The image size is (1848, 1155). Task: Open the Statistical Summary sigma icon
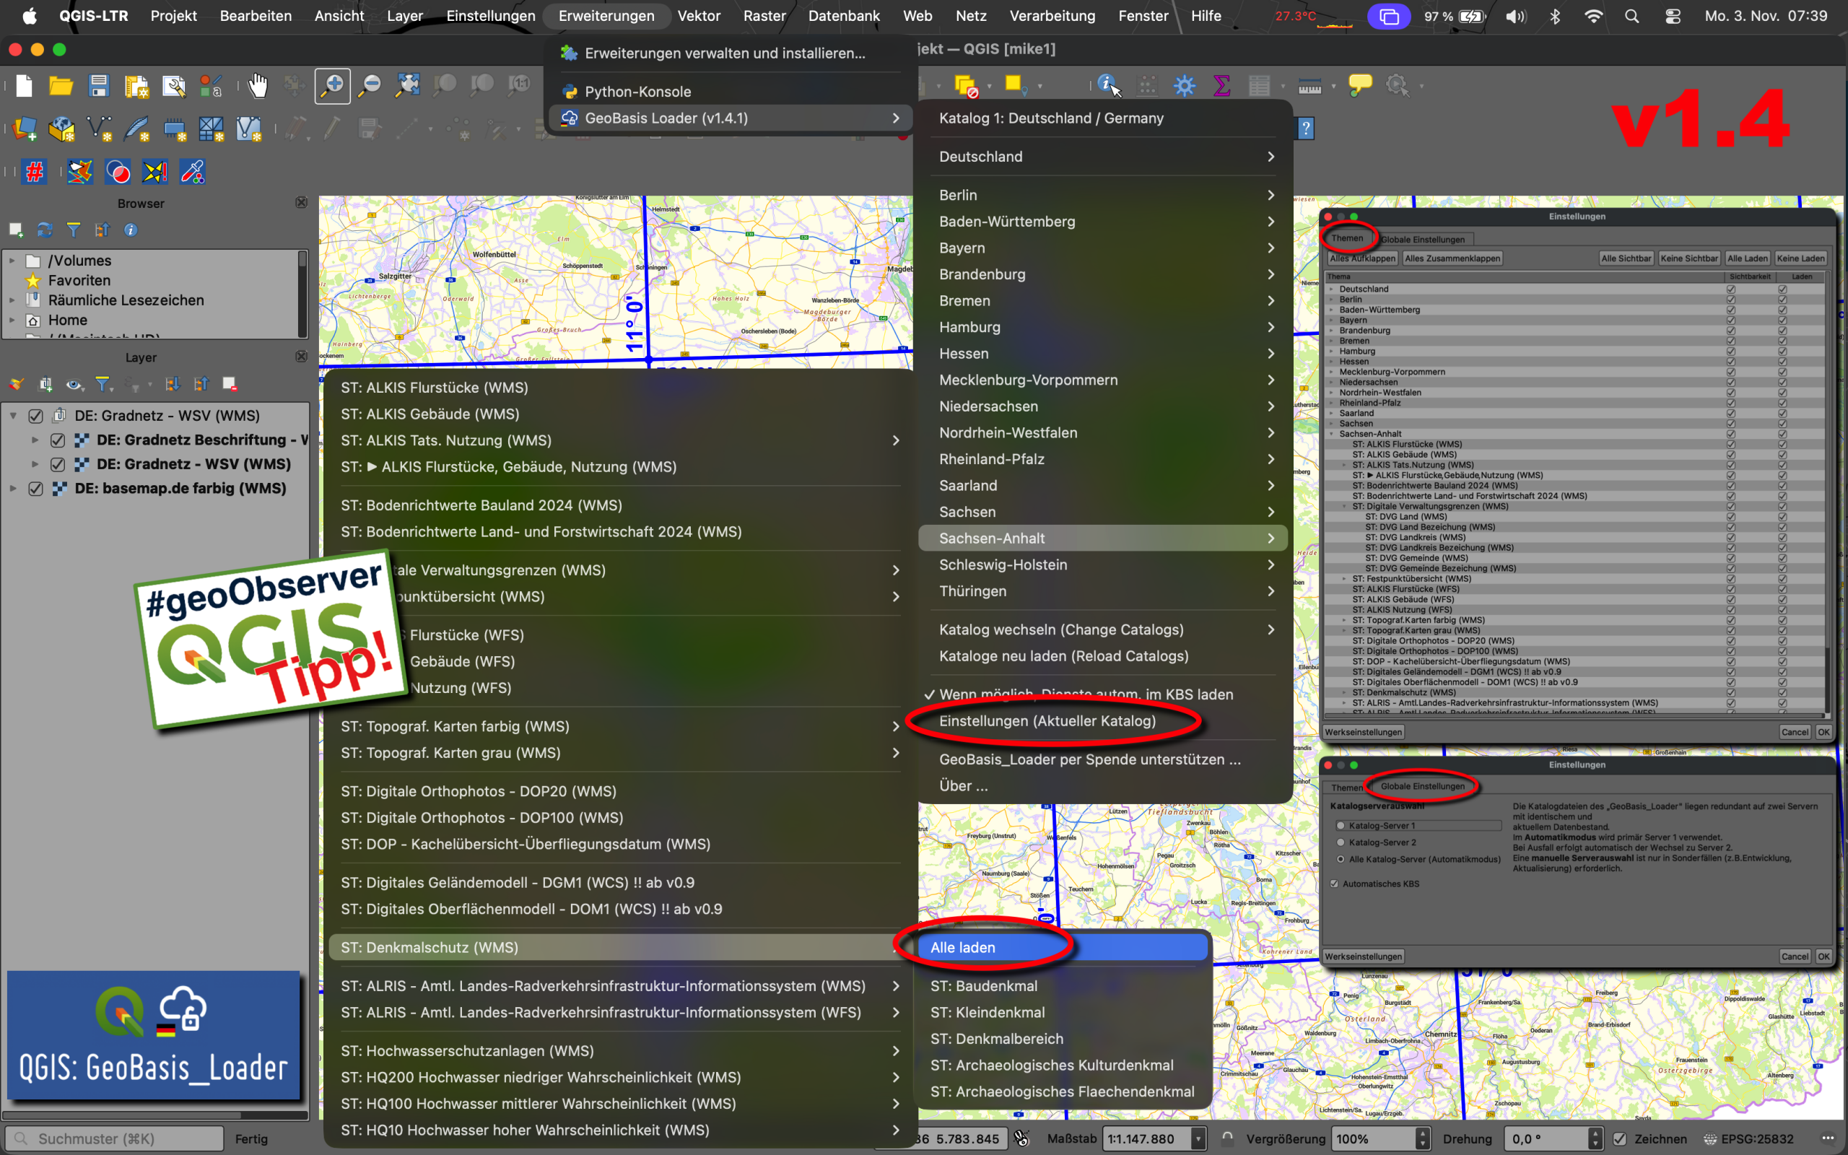[x=1221, y=86]
